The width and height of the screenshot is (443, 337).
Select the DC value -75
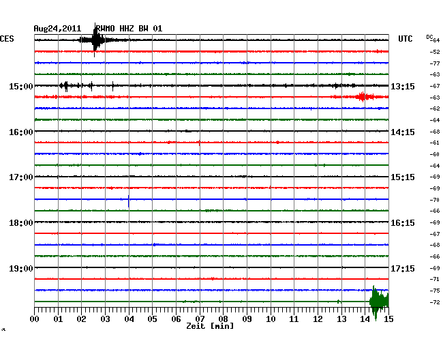tap(435, 291)
